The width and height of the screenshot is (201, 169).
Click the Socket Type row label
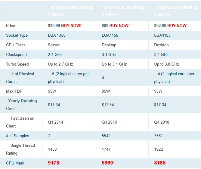click(17, 35)
